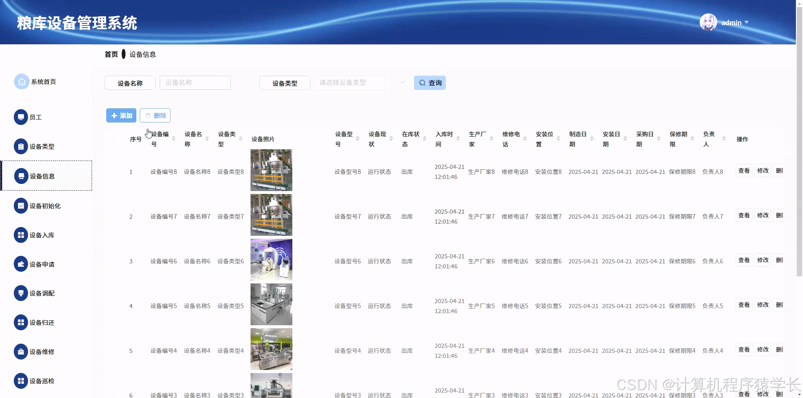Click the 设备归还 grid icon
803x398 pixels.
(x=21, y=322)
